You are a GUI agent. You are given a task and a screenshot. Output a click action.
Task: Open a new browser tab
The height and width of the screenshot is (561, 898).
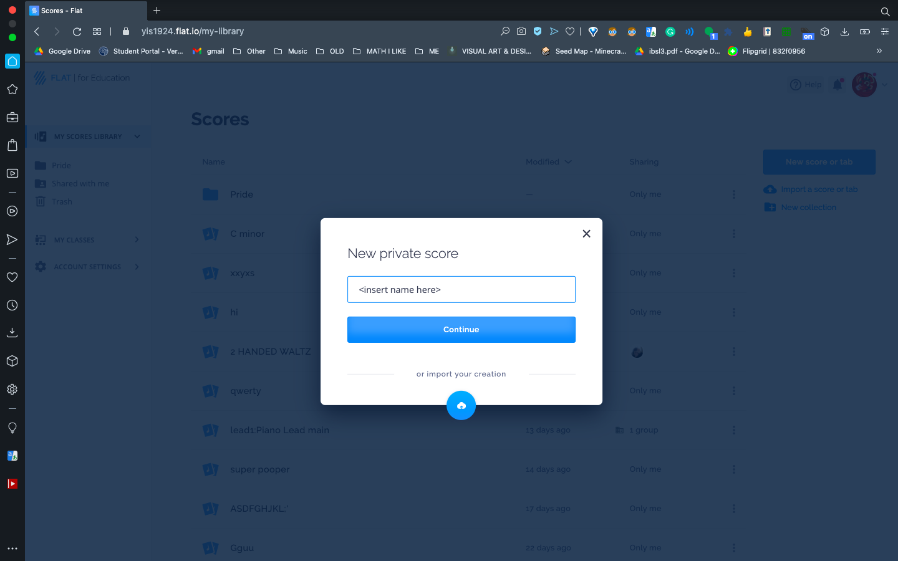(157, 10)
